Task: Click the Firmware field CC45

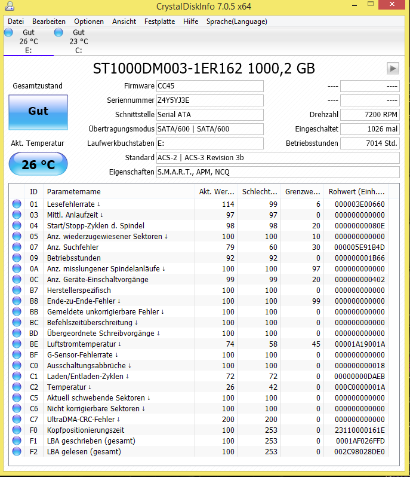Action: 210,86
